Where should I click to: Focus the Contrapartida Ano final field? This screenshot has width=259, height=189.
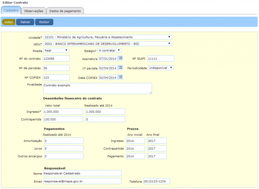[x=157, y=148]
